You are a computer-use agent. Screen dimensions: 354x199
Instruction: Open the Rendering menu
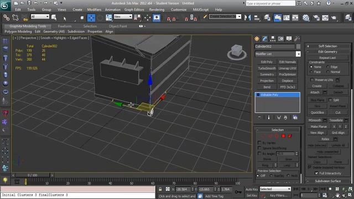click(x=157, y=10)
